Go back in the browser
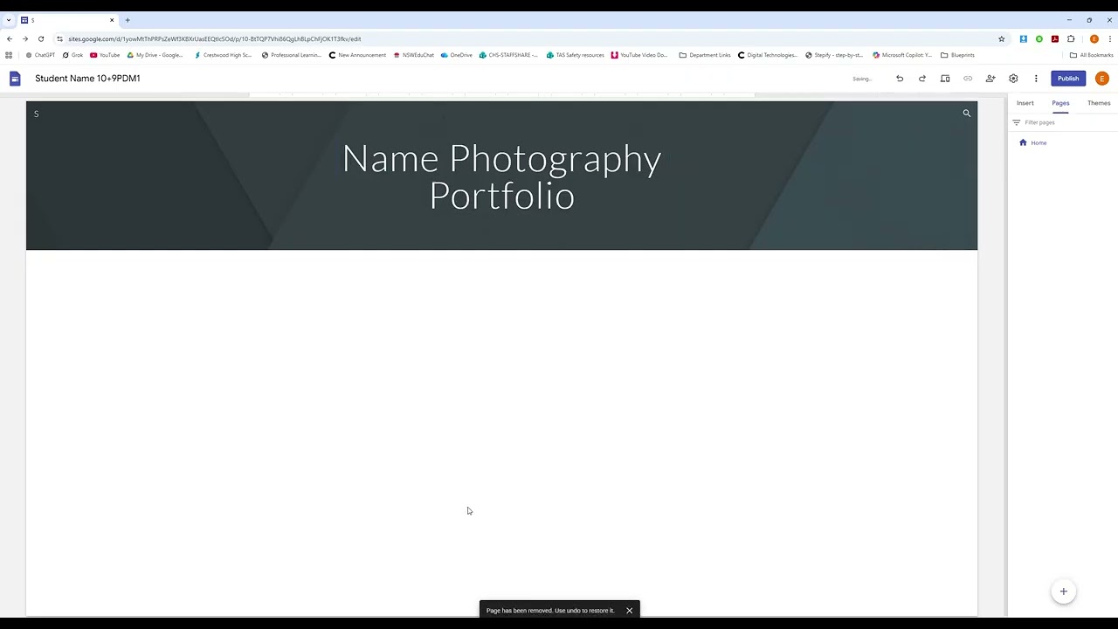Viewport: 1118px width, 629px height. (x=10, y=38)
